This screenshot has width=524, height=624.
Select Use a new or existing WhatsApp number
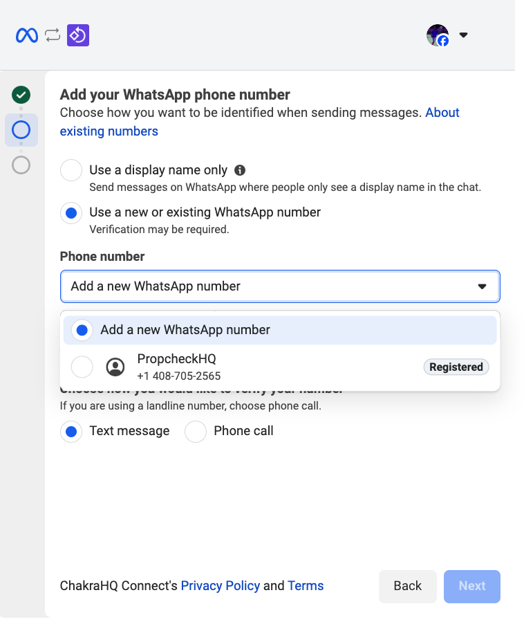[x=72, y=212]
